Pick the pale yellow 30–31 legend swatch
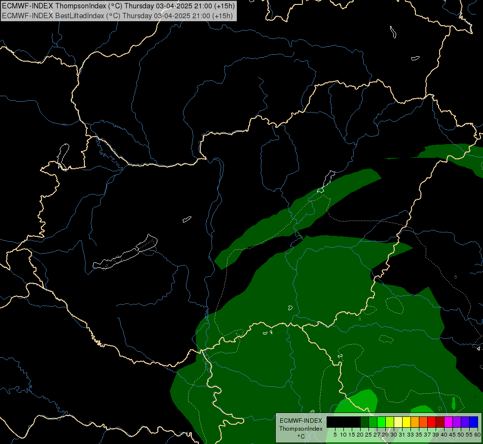The width and height of the screenshot is (483, 444). tap(398, 422)
